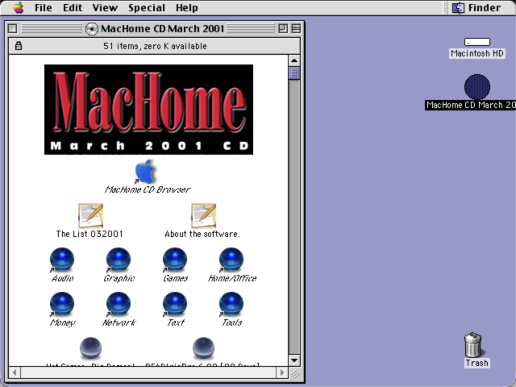Open the Tools alias sphere icon
This screenshot has height=387, width=516.
pyautogui.click(x=231, y=305)
